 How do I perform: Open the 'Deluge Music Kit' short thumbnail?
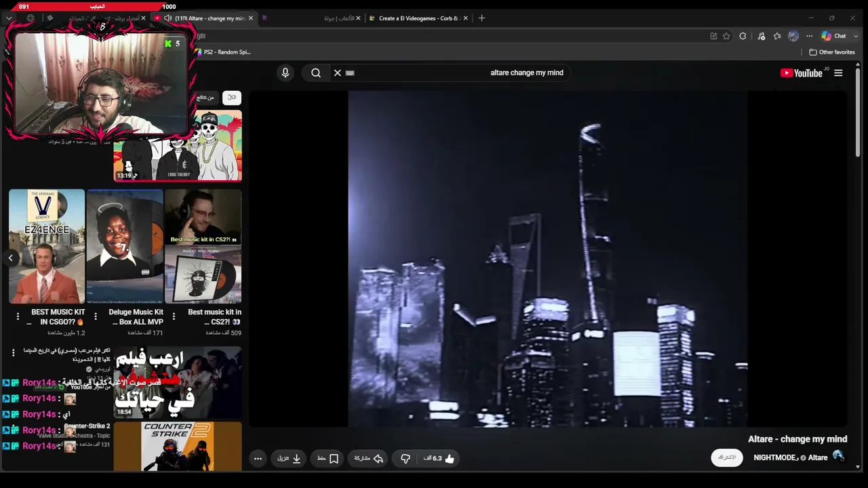click(125, 246)
